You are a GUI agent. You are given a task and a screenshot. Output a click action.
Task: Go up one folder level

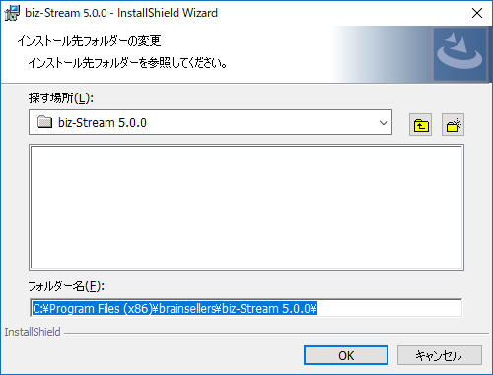pyautogui.click(x=420, y=125)
